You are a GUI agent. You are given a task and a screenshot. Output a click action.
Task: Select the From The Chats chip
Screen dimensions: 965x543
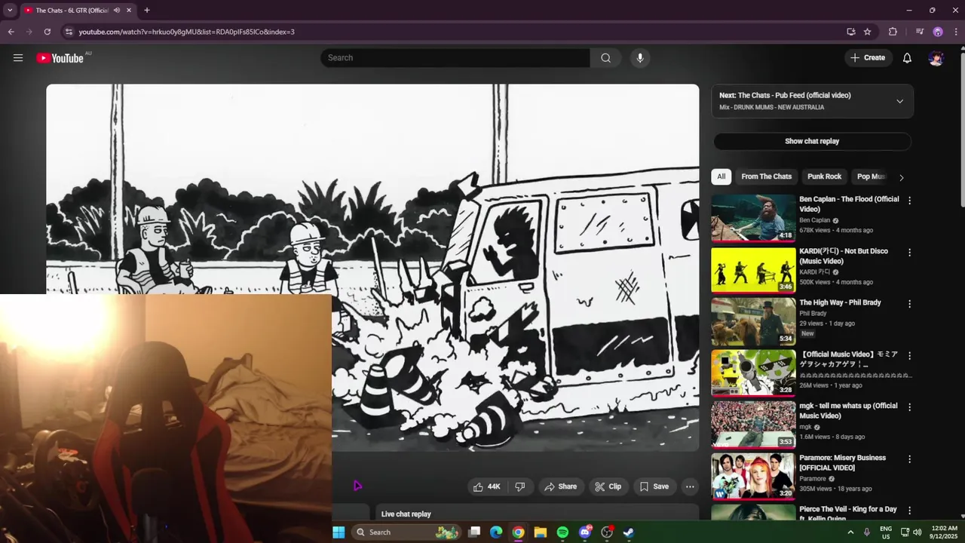click(x=767, y=176)
